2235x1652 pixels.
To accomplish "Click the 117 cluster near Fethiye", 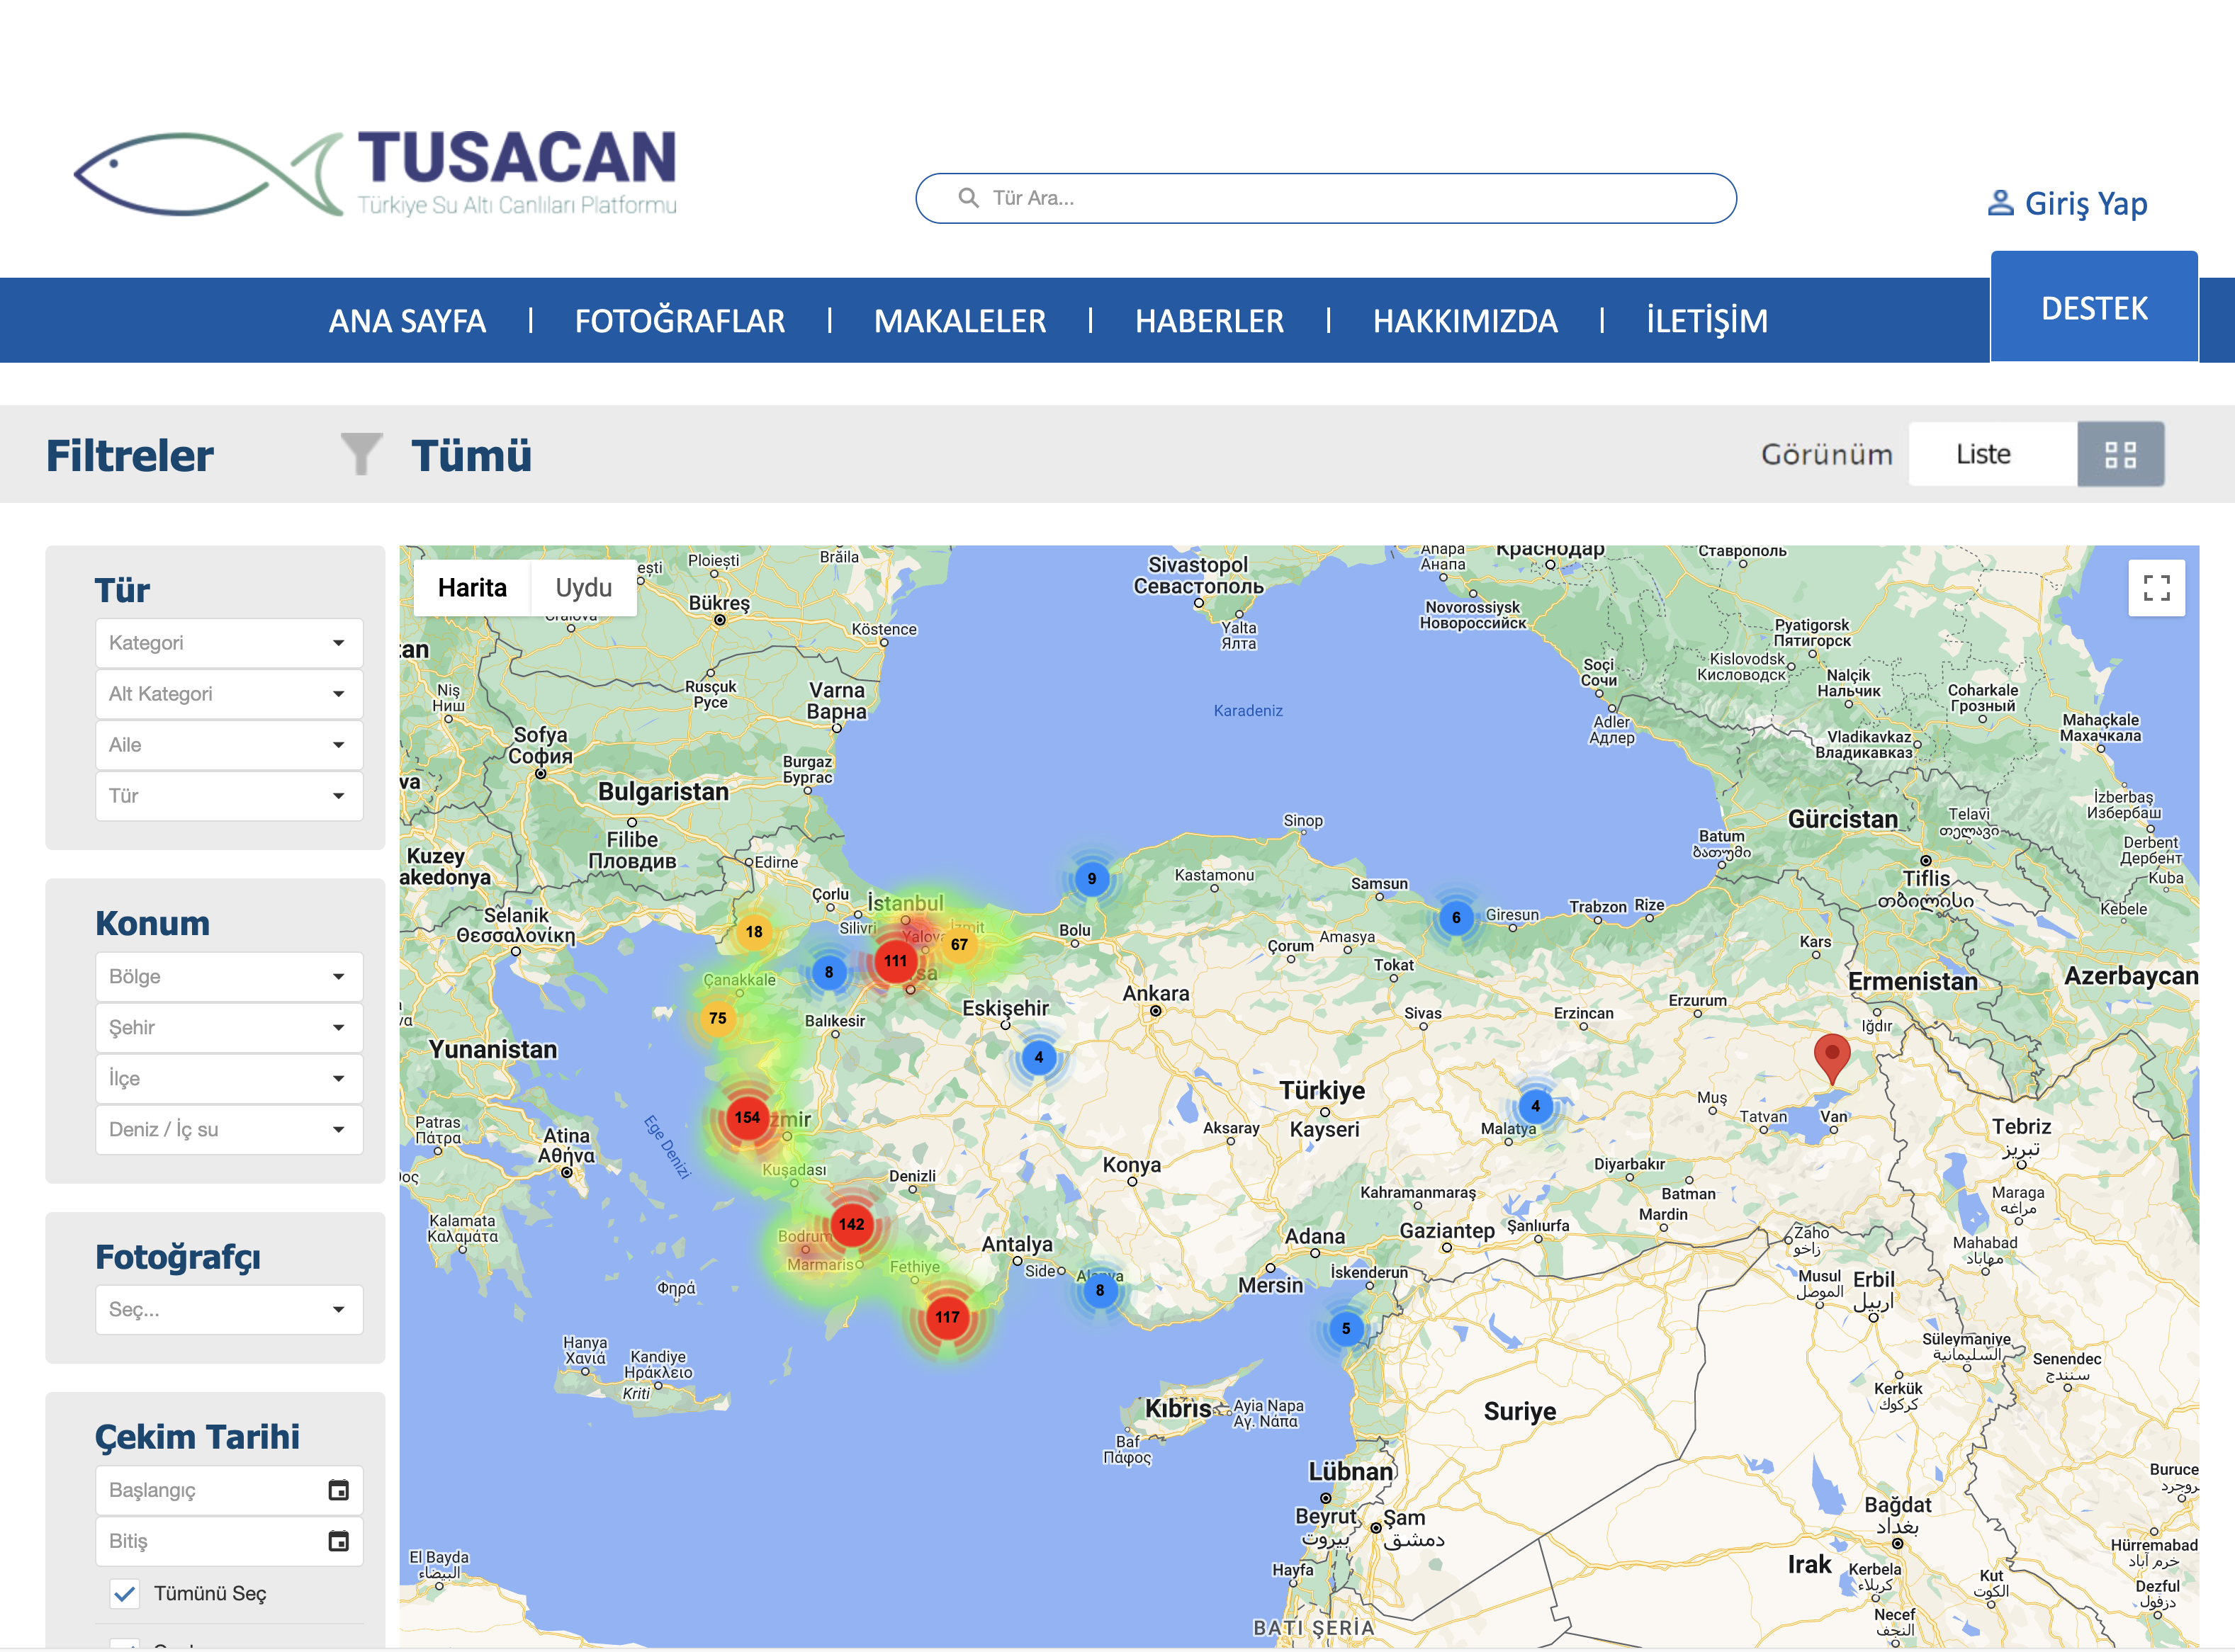I will click(x=947, y=1317).
